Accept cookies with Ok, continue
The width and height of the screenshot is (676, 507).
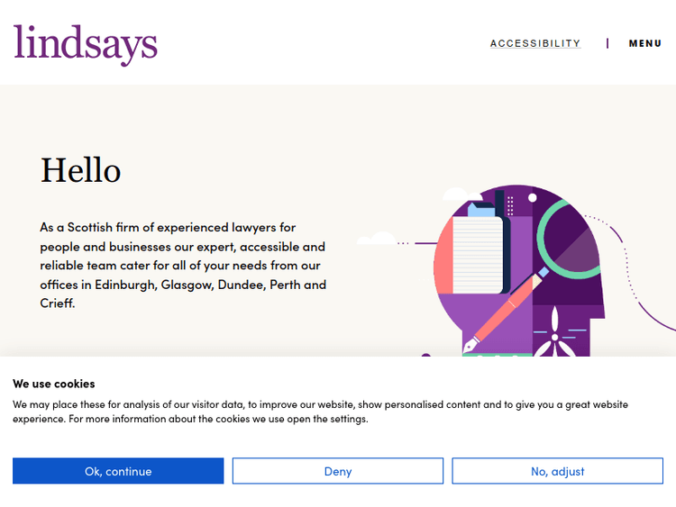click(118, 471)
